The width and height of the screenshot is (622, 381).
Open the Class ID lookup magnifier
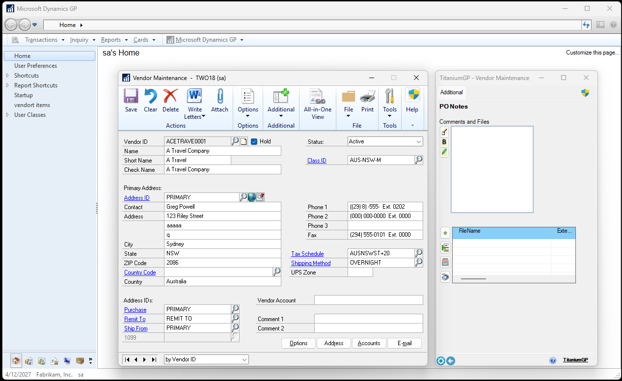click(x=419, y=160)
